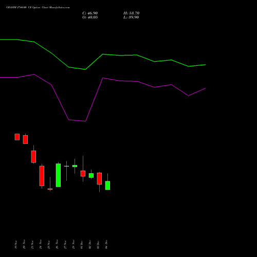Click the last green candle above 04 Dec
Image resolution: width=257 pixels, height=257 pixels.
coord(107,186)
